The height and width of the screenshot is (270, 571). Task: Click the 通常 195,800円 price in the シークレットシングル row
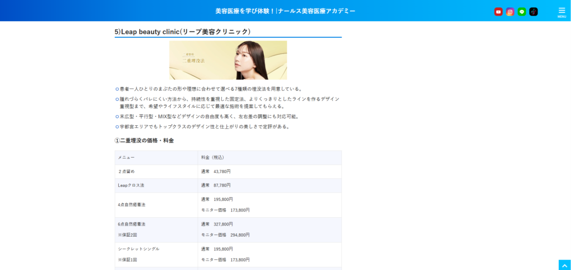tap(217, 249)
